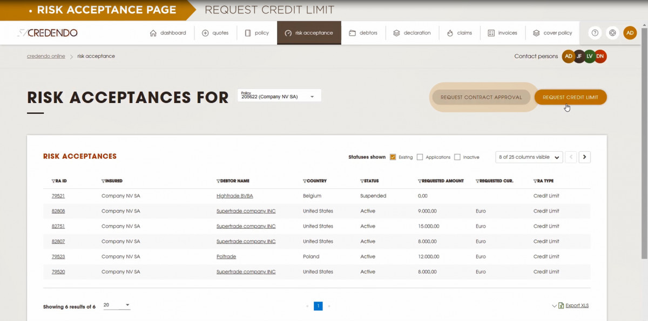Open risk acceptance 79521
Image resolution: width=648 pixels, height=321 pixels.
pyautogui.click(x=58, y=196)
